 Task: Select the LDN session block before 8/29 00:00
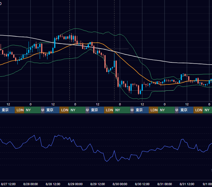tap(64, 110)
